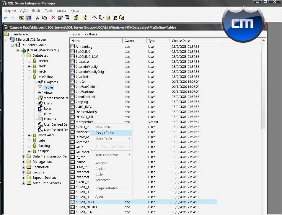This screenshot has width=282, height=215.
Task: Click the Cut scissors toolbar icon
Action: pyautogui.click(x=37, y=18)
